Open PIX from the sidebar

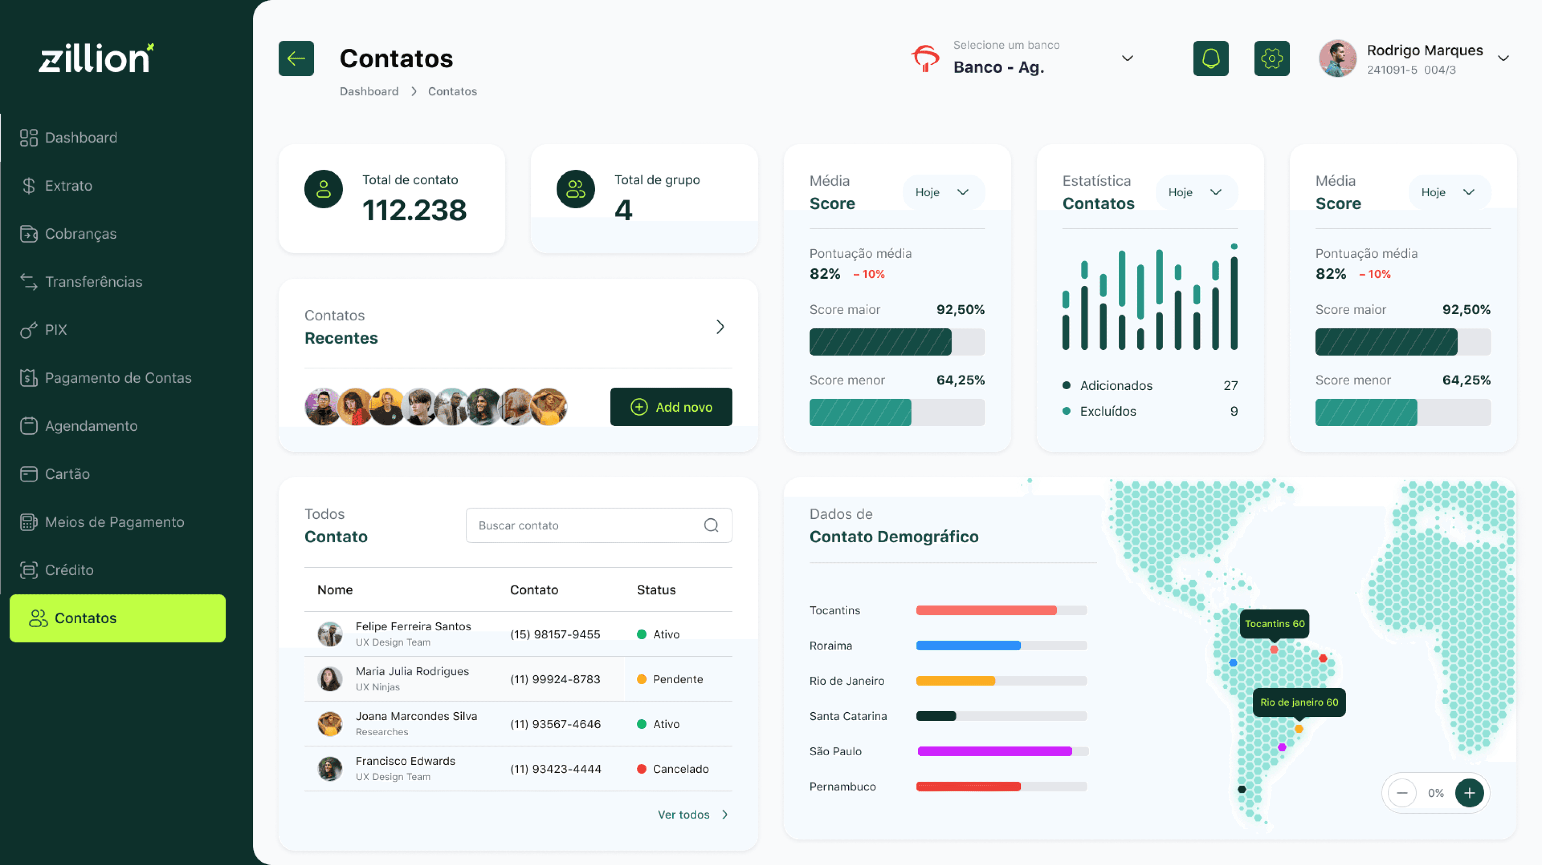56,329
